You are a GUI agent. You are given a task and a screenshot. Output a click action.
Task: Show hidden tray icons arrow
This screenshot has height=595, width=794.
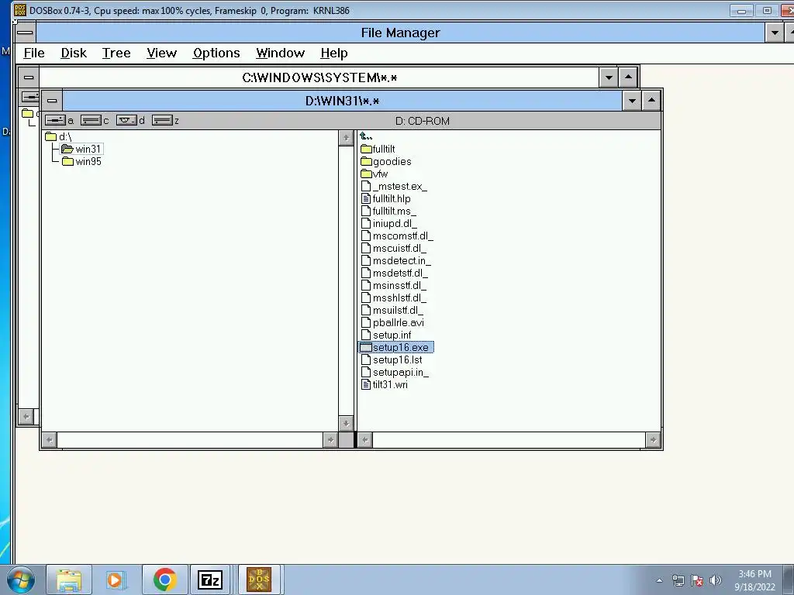point(659,580)
